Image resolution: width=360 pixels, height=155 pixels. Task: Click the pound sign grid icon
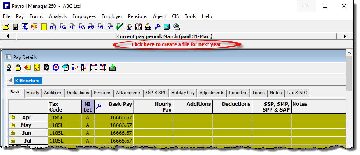25,27
